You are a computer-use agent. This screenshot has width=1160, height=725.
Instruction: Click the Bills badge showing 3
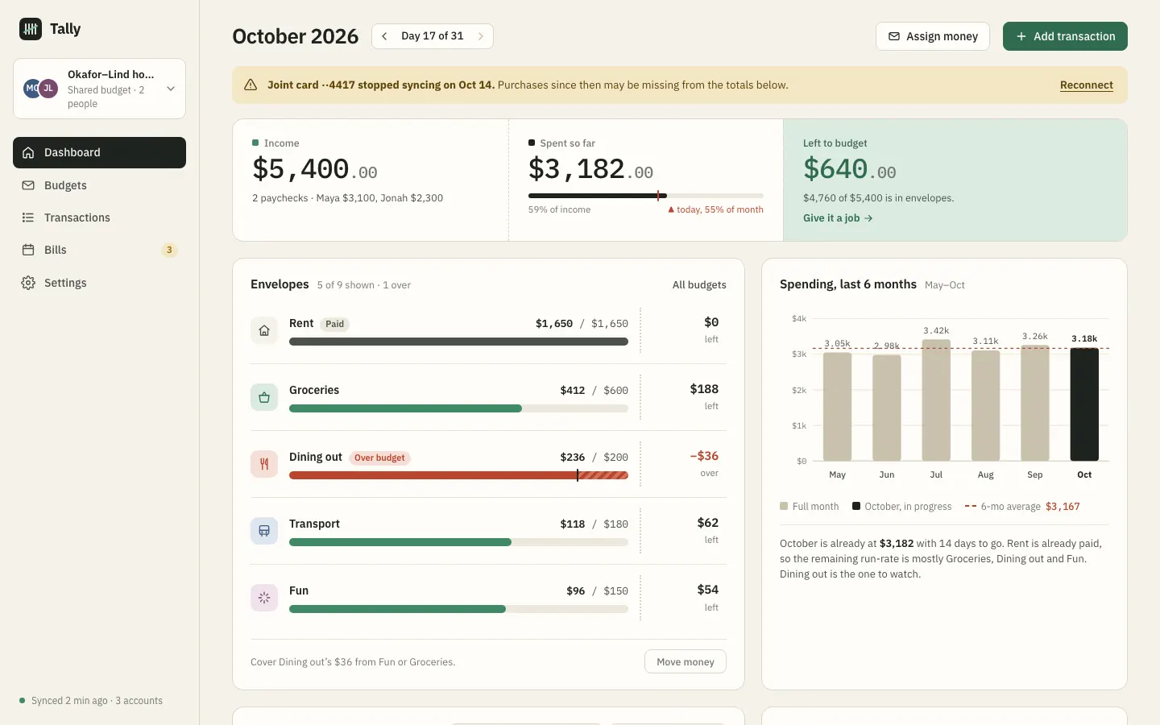pos(169,250)
